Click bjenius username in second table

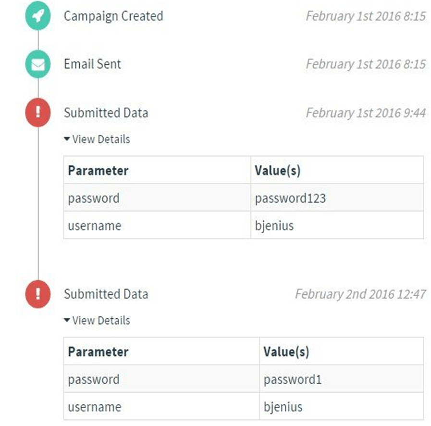click(x=283, y=407)
